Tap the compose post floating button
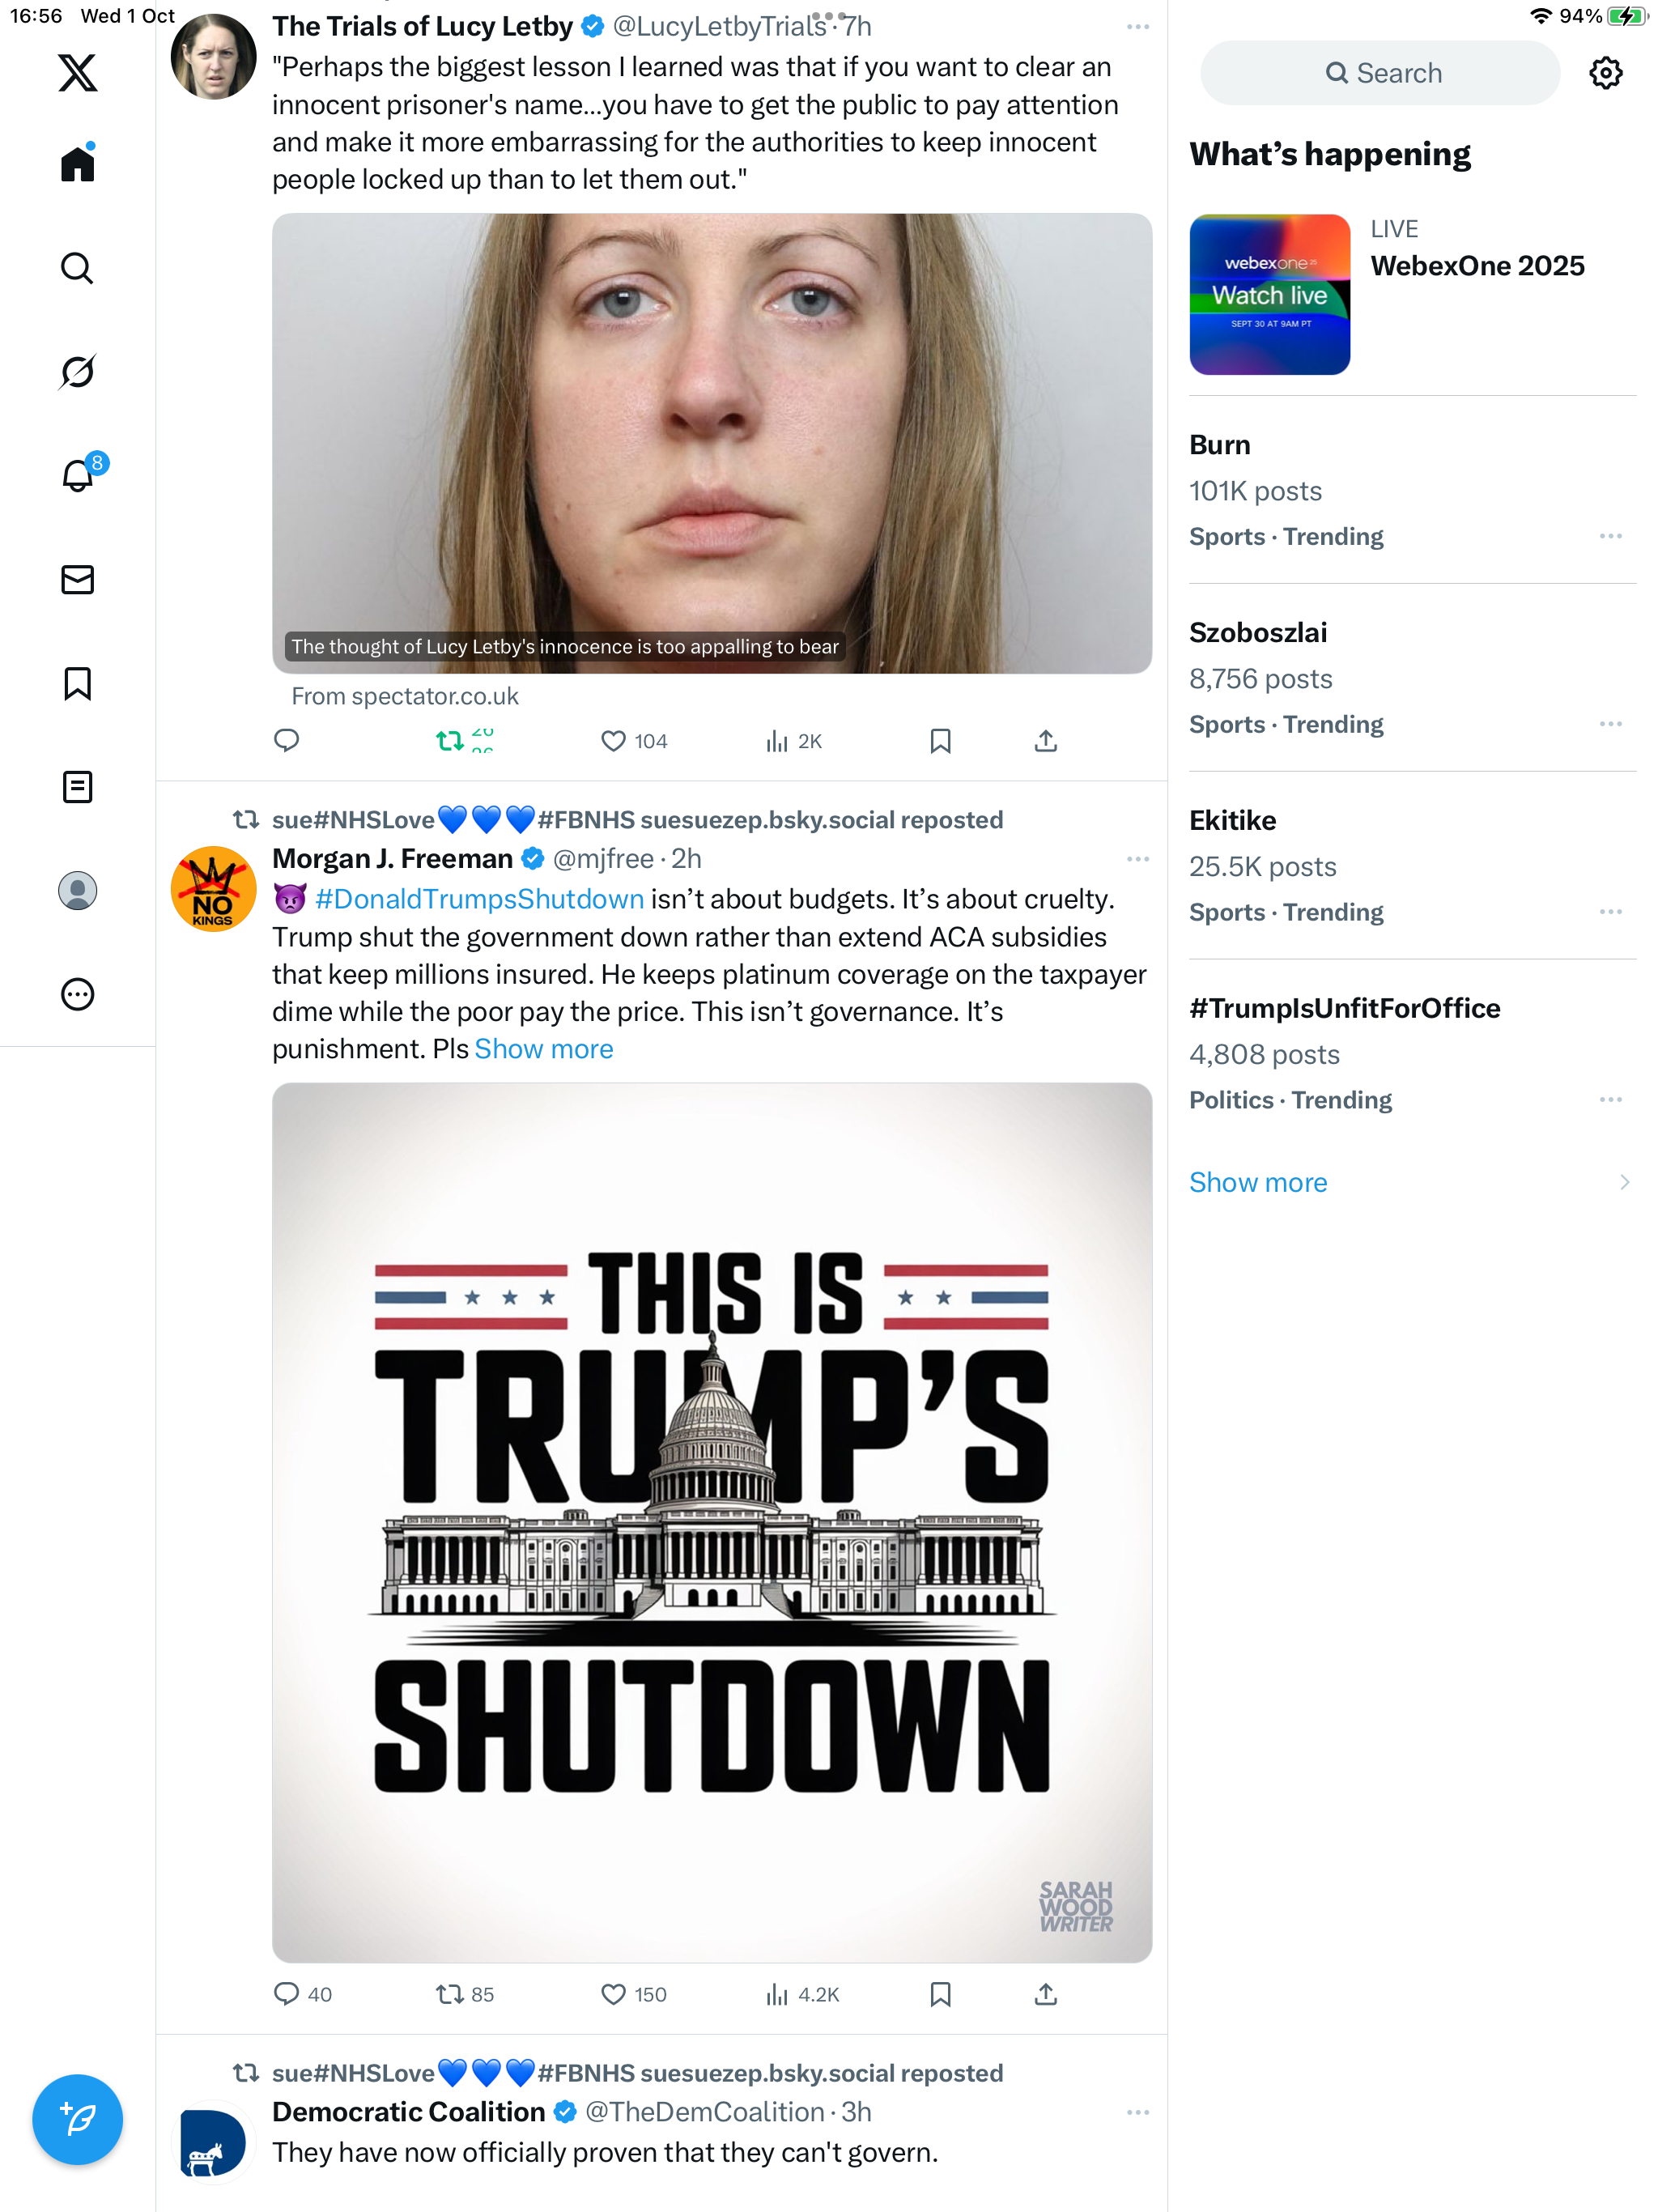 (77, 2119)
